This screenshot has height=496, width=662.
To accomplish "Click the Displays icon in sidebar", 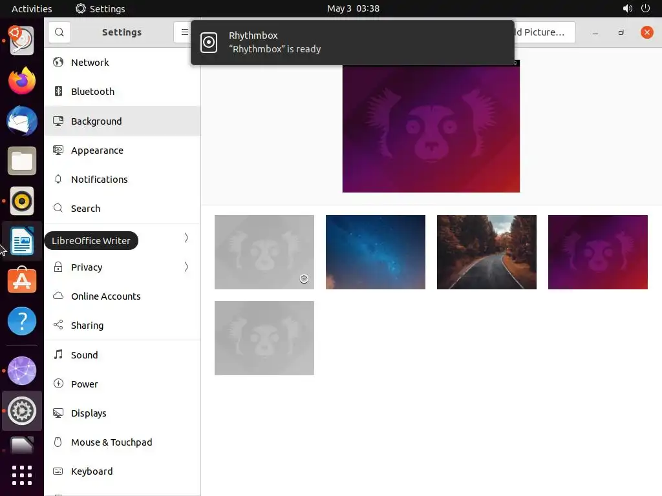I will pos(58,413).
